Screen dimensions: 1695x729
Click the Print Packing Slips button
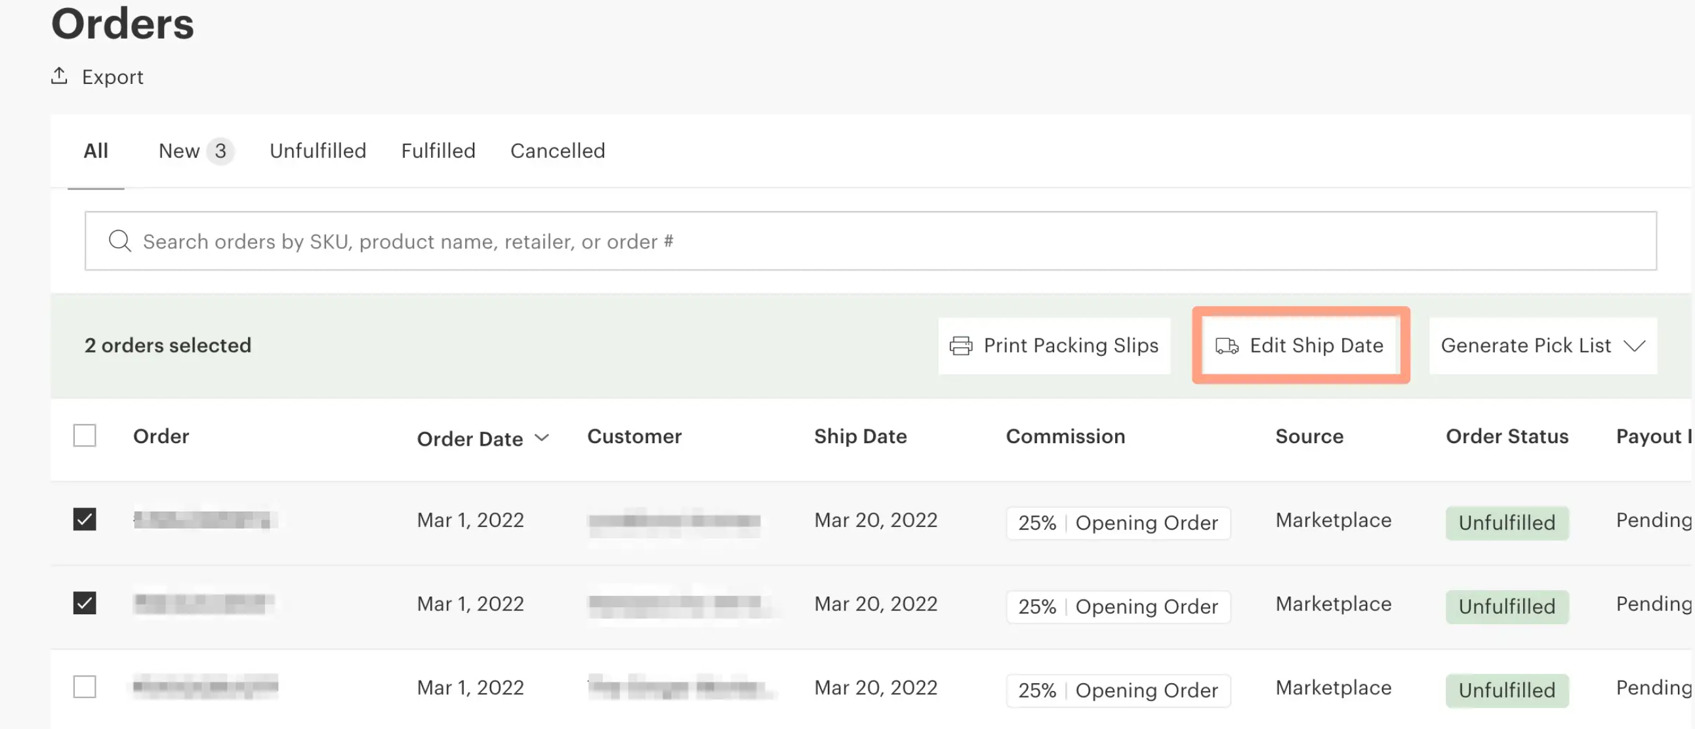1054,345
